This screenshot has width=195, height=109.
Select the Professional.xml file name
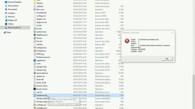tap(43, 57)
